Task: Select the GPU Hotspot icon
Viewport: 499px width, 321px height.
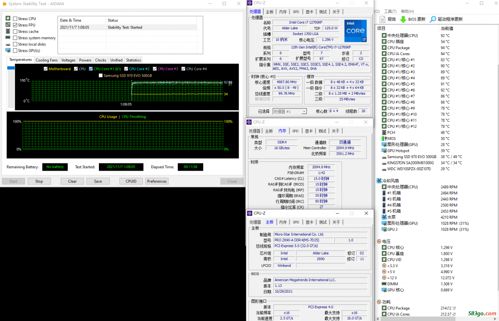Action: pyautogui.click(x=384, y=151)
